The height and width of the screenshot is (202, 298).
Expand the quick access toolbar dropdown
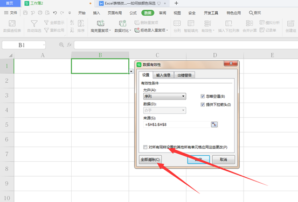coord(70,13)
